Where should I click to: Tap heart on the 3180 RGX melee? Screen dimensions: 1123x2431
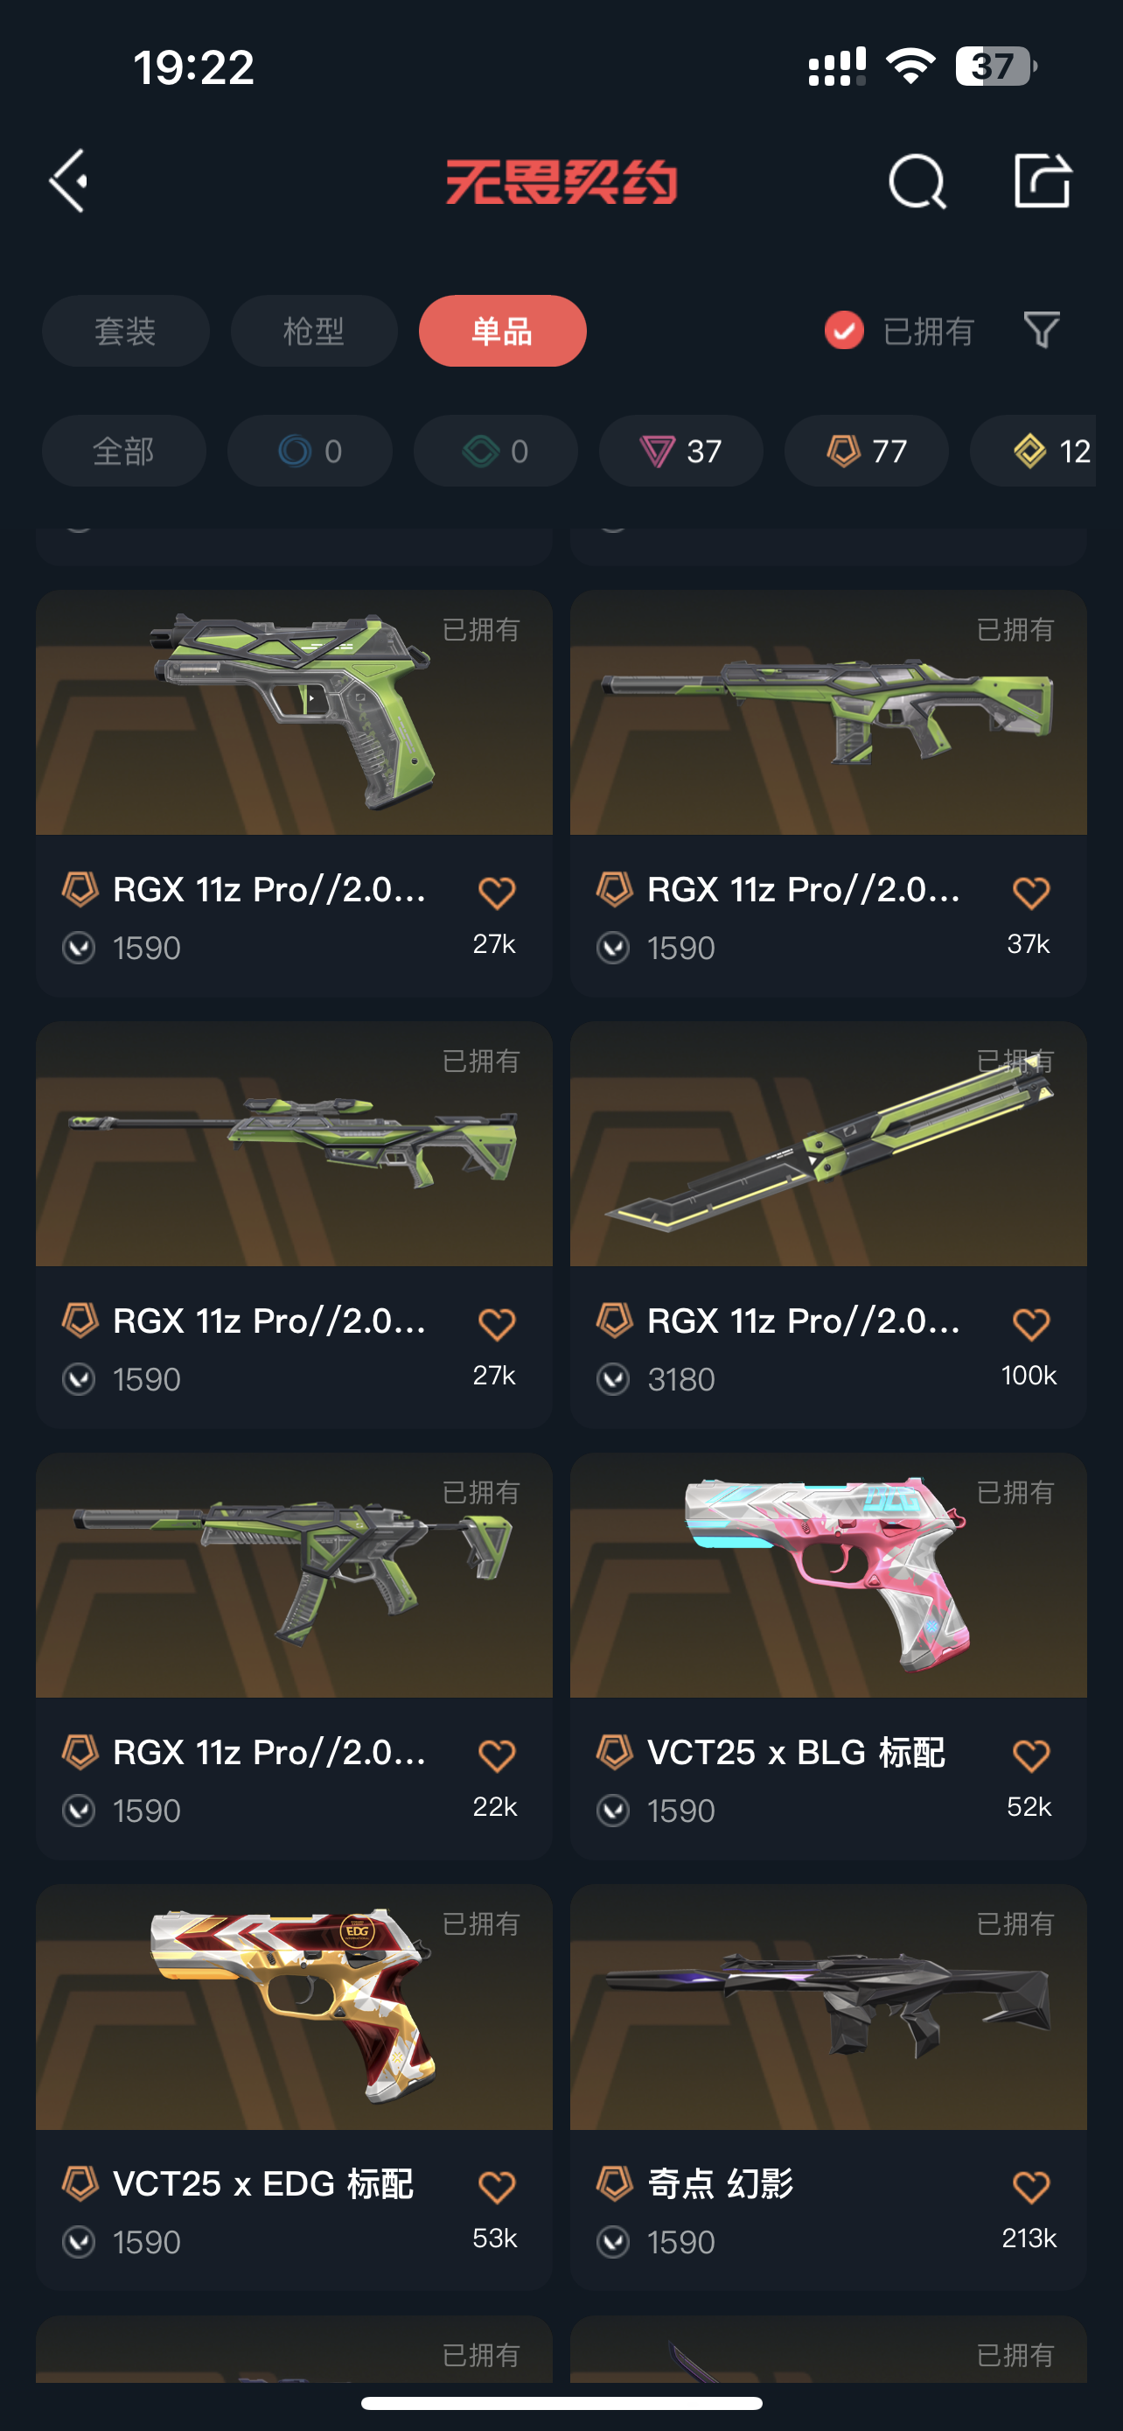[1030, 1324]
